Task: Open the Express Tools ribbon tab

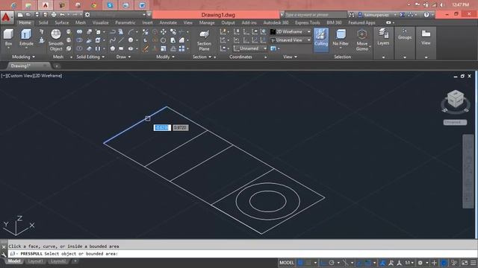Action: (307, 22)
